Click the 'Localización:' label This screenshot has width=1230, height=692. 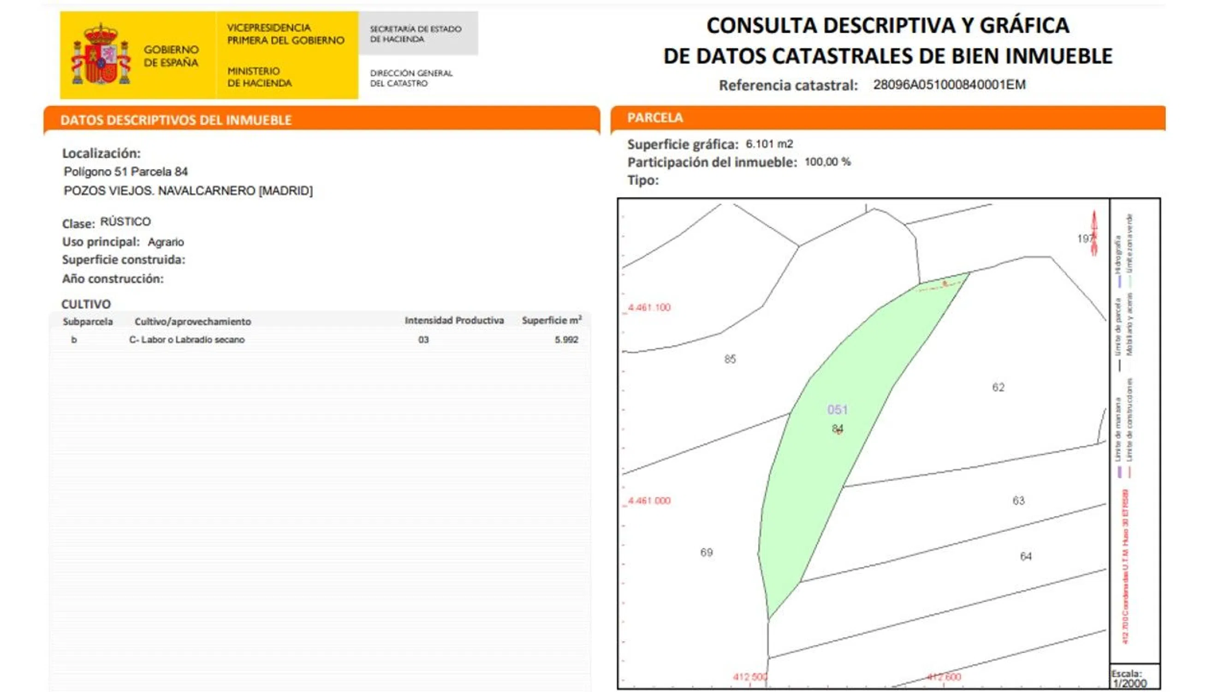click(x=101, y=153)
